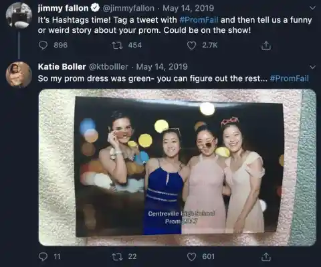Like Katie Boller's tweet with 601 likes
The image size is (321, 267).
(x=191, y=257)
